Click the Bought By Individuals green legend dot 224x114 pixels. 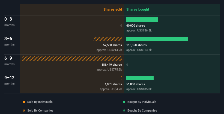pos(124,102)
